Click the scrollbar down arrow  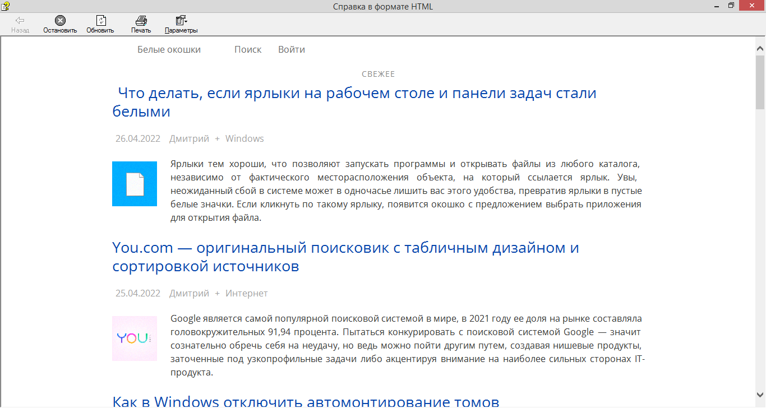[x=760, y=395]
